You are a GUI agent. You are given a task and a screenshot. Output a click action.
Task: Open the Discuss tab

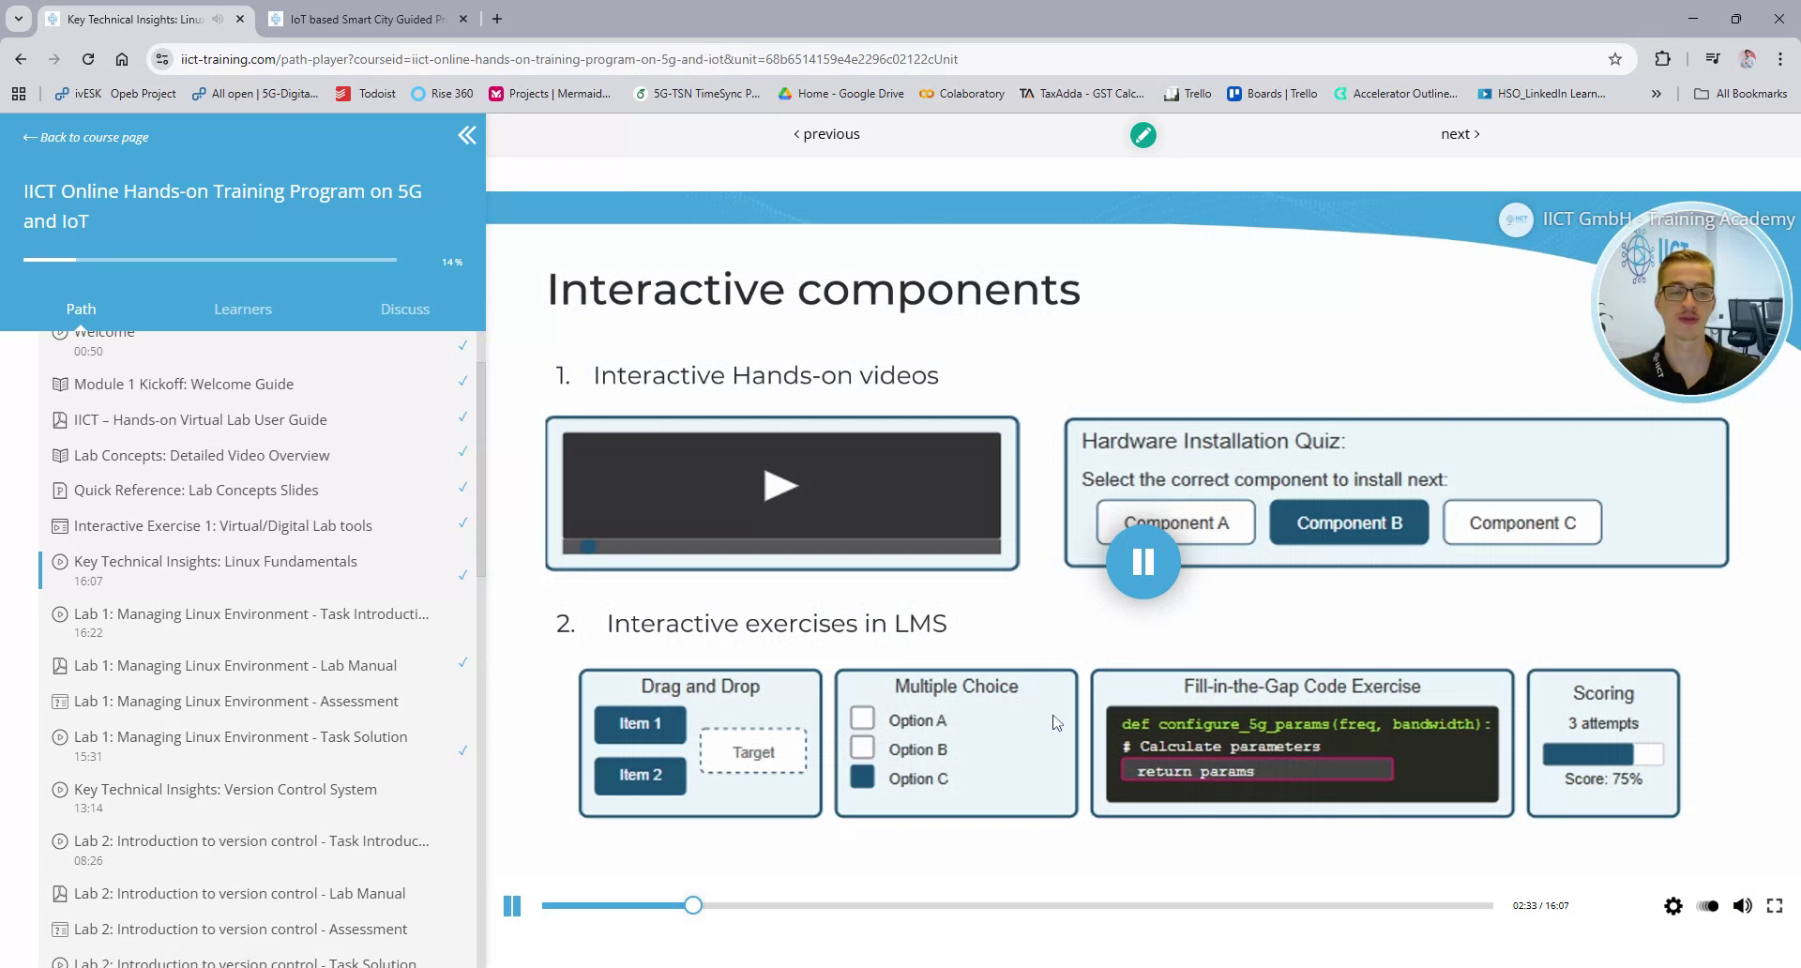[x=404, y=309]
